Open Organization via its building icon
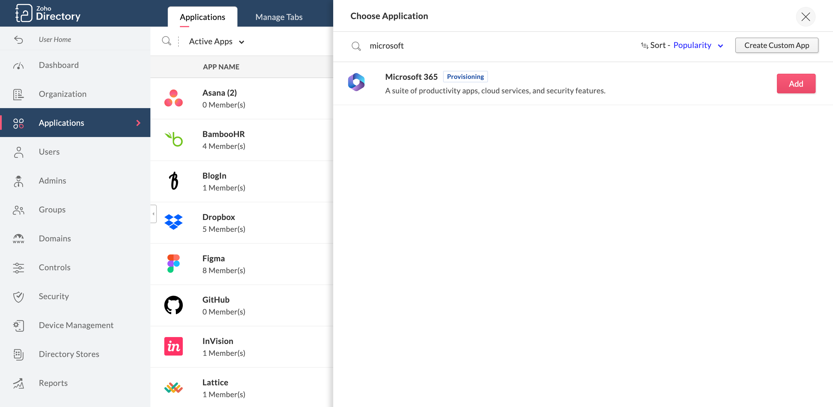The height and width of the screenshot is (407, 833). (x=19, y=95)
